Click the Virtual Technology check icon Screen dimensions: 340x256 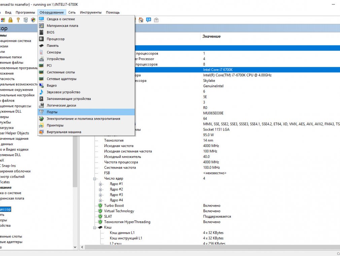click(100, 211)
